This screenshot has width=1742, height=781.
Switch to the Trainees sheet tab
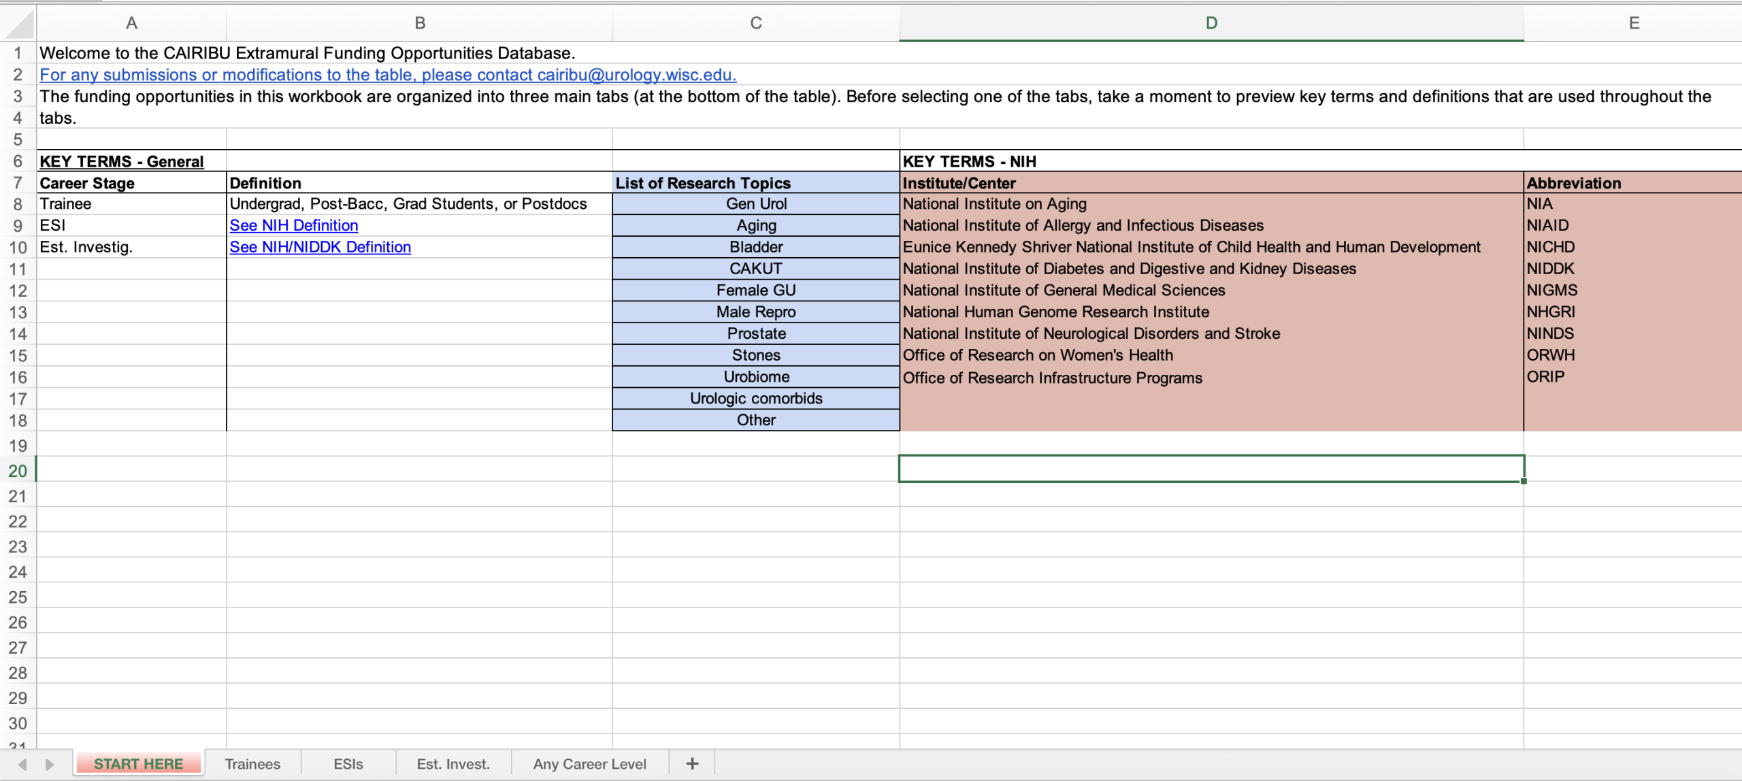click(252, 763)
